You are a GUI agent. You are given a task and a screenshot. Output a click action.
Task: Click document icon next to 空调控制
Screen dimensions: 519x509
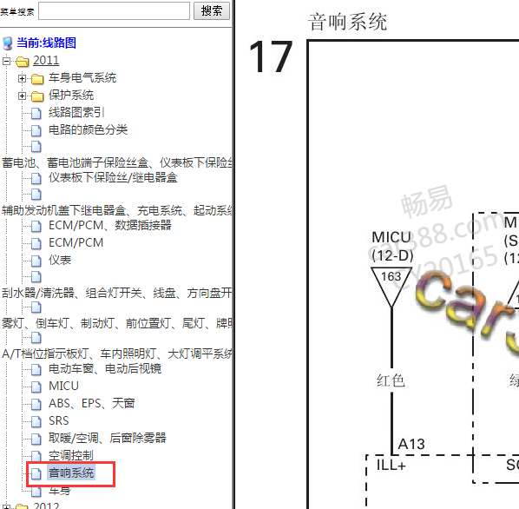coord(36,456)
